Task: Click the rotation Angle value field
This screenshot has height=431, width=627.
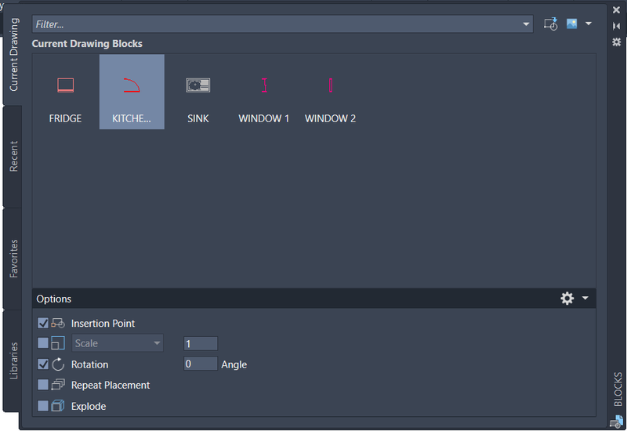Action: (201, 364)
